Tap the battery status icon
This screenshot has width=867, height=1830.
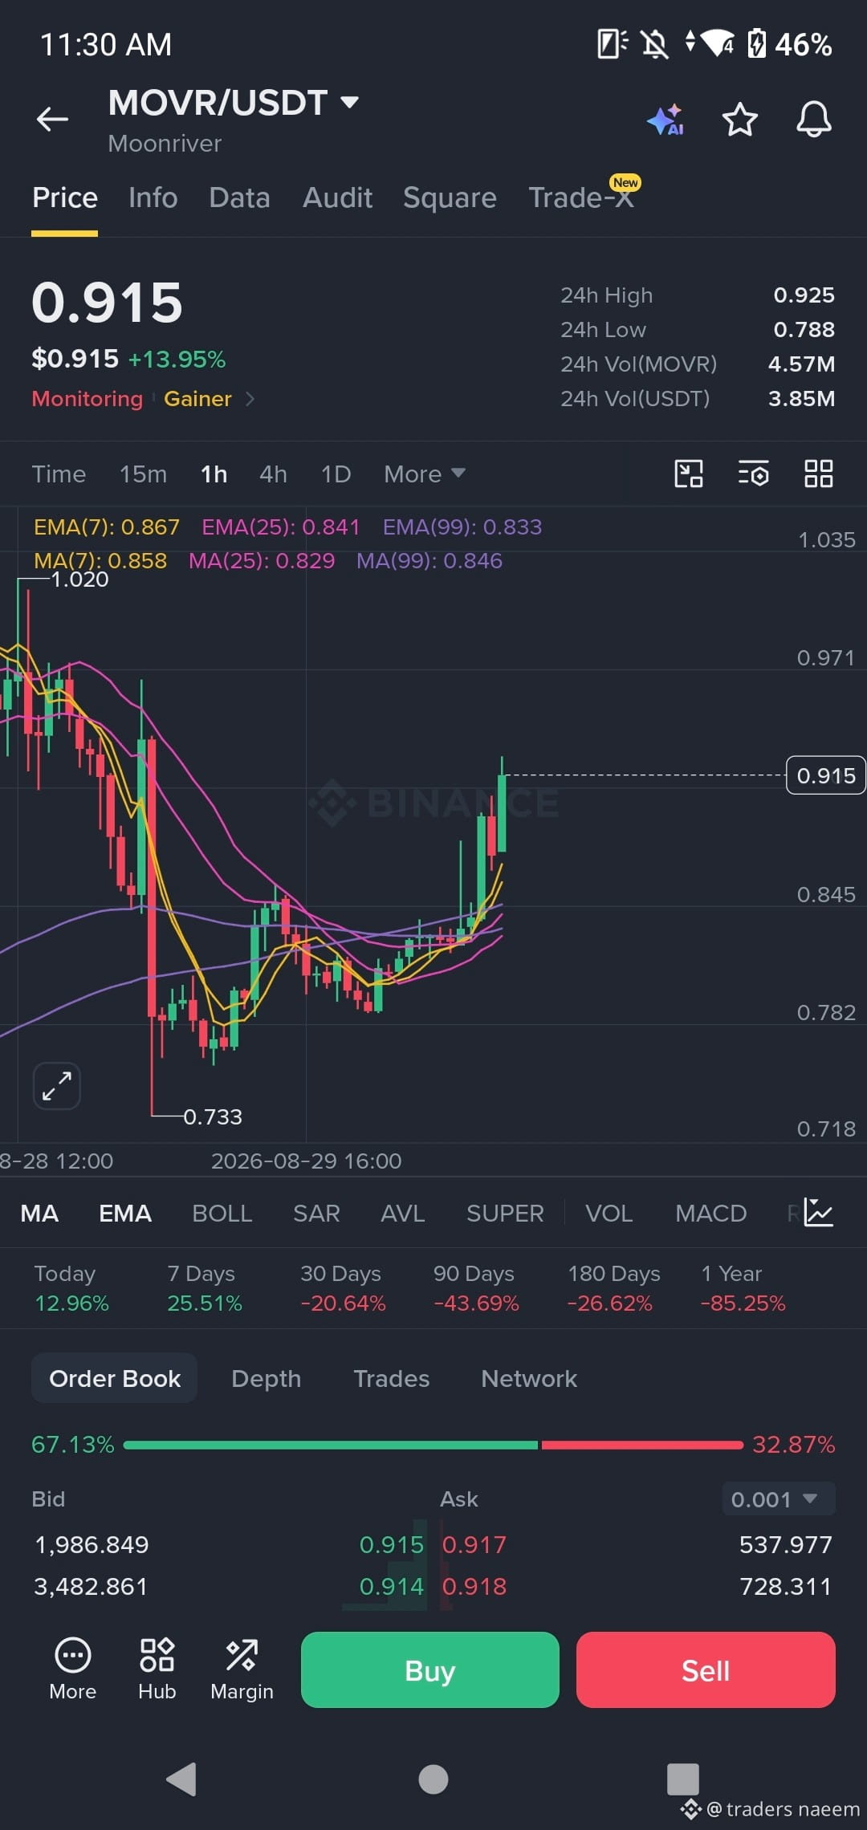pyautogui.click(x=756, y=43)
